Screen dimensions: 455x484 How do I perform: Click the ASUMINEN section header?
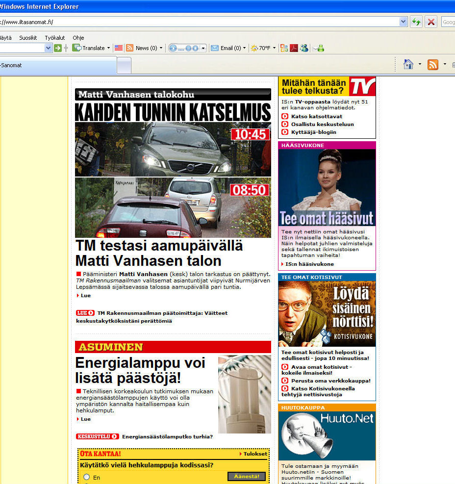tap(173, 347)
